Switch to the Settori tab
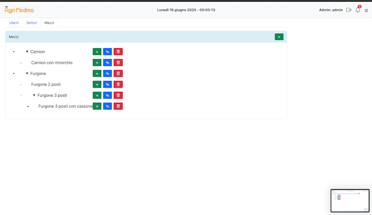The image size is (372, 215). tap(32, 23)
